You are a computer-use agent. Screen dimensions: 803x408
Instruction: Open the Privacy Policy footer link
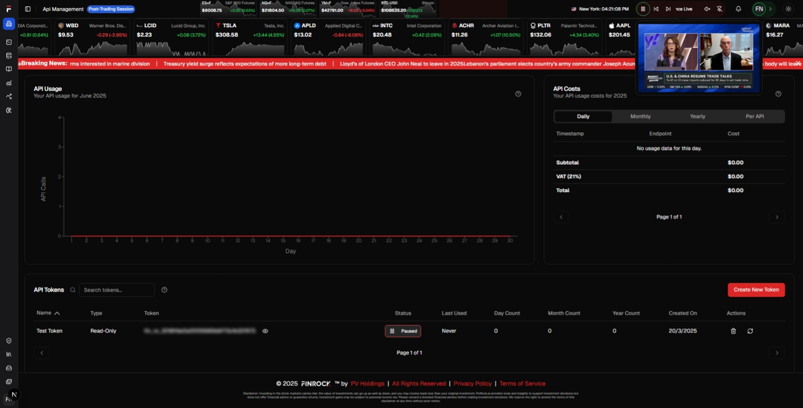tap(472, 383)
